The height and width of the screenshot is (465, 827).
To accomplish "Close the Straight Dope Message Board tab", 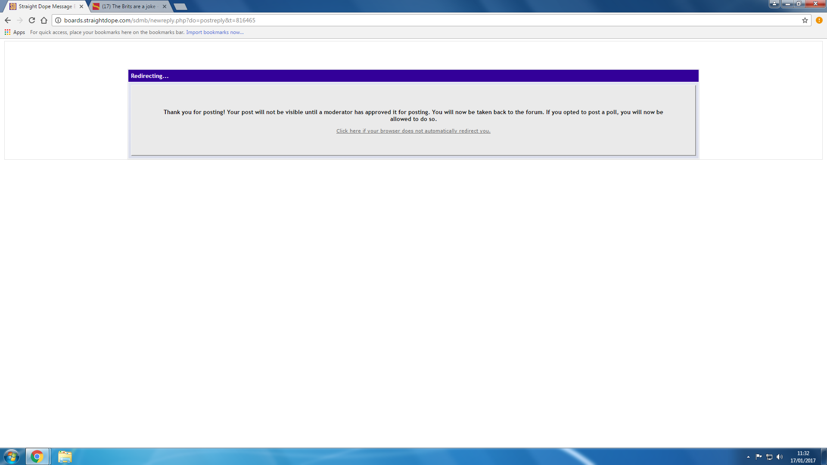I will [x=81, y=6].
